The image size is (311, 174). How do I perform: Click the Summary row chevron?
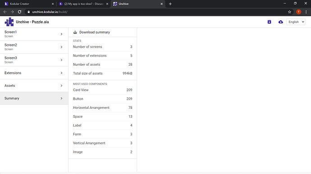[x=61, y=98]
